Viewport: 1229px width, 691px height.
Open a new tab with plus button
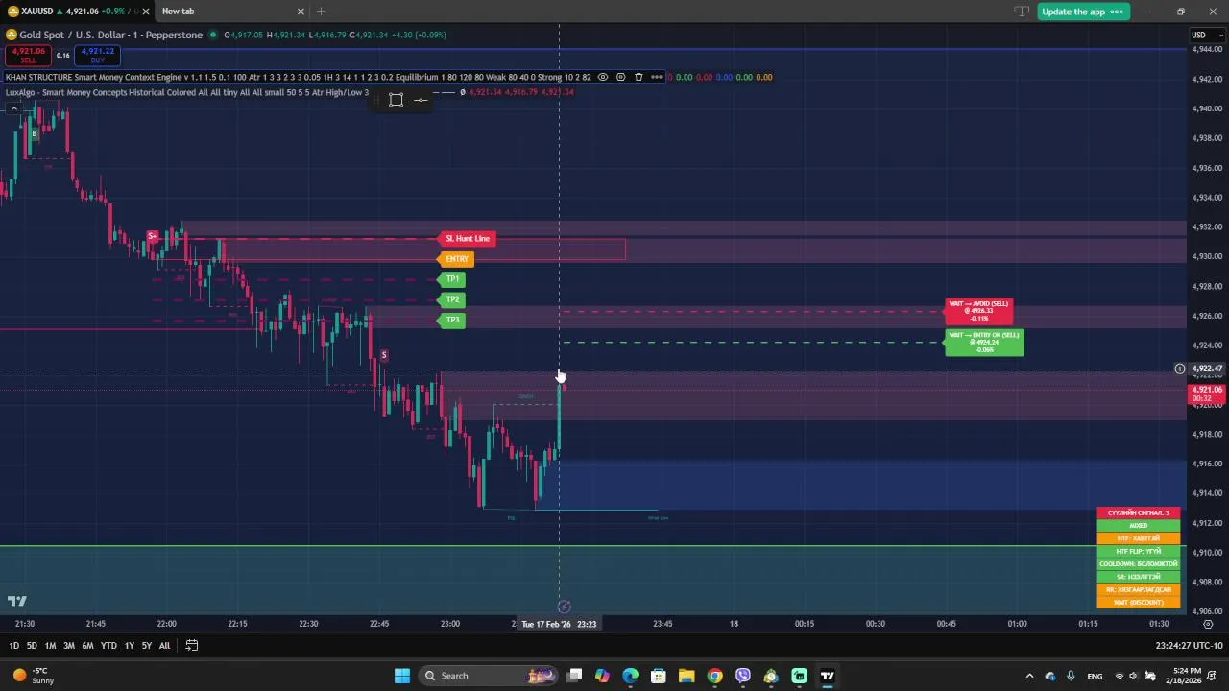pyautogui.click(x=321, y=12)
